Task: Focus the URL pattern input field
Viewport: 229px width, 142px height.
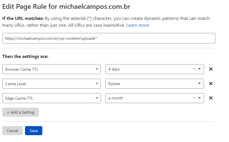Action: pyautogui.click(x=109, y=38)
